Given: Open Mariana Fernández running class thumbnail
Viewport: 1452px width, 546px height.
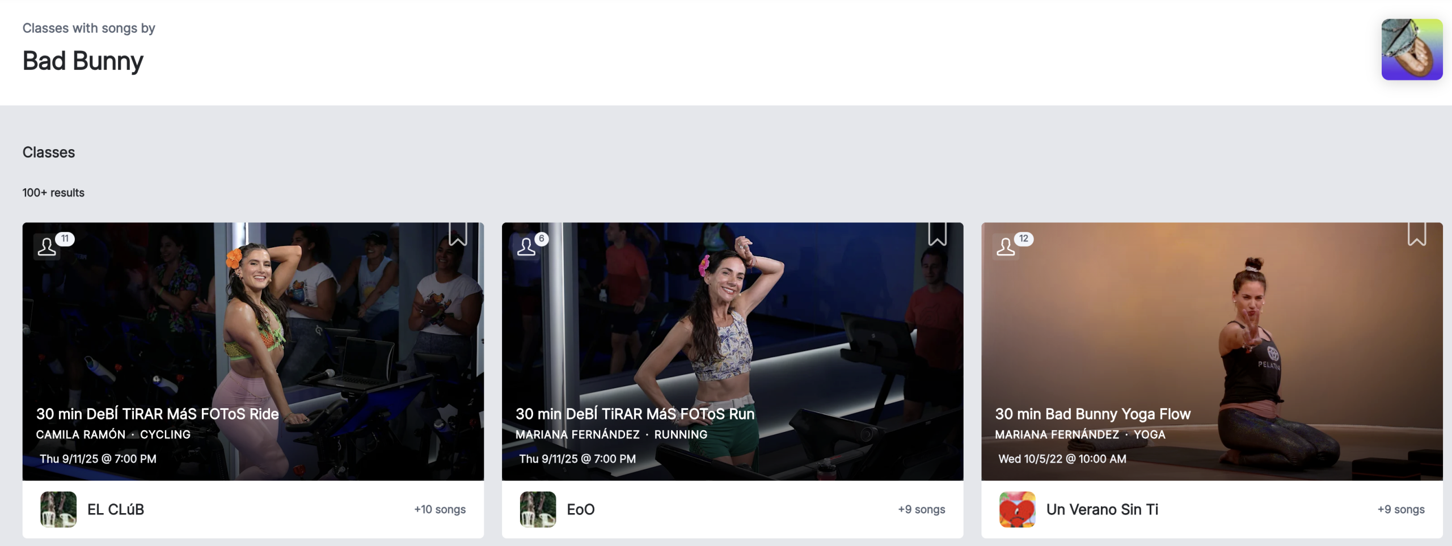Looking at the screenshot, I should pos(732,318).
